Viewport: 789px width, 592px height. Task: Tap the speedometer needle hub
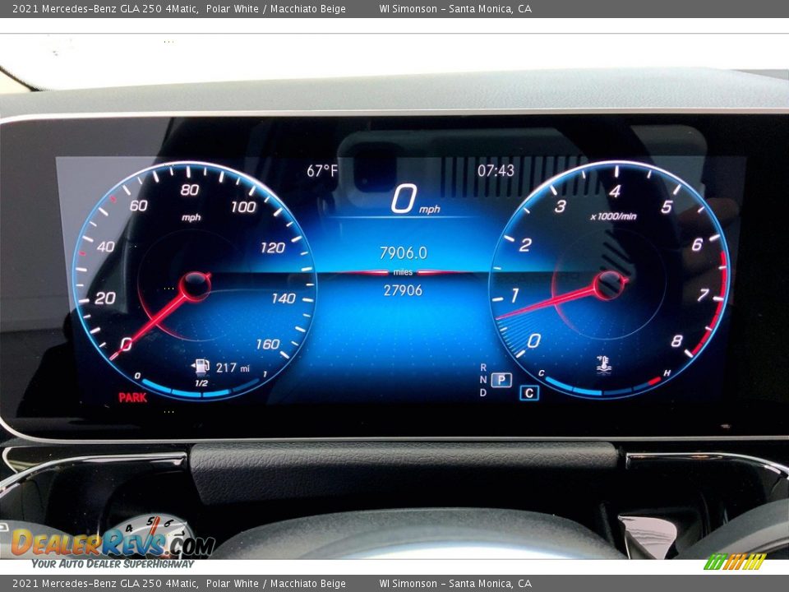(x=196, y=285)
